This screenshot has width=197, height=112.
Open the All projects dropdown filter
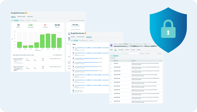point(22,20)
